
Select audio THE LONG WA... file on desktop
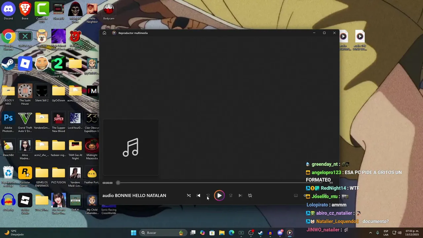tap(360, 40)
